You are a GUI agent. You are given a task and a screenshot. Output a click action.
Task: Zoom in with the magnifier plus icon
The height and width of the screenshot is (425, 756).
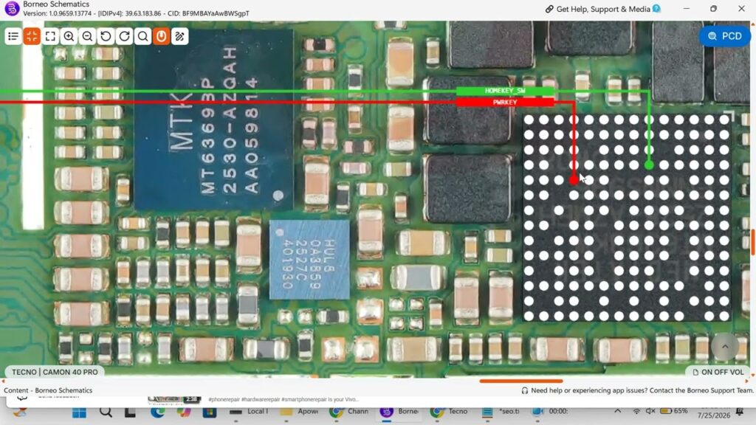[x=69, y=36]
